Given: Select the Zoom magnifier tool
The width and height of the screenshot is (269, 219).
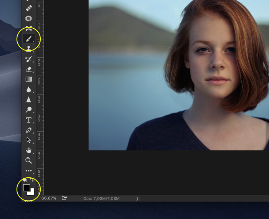Looking at the screenshot, I should pos(29,160).
